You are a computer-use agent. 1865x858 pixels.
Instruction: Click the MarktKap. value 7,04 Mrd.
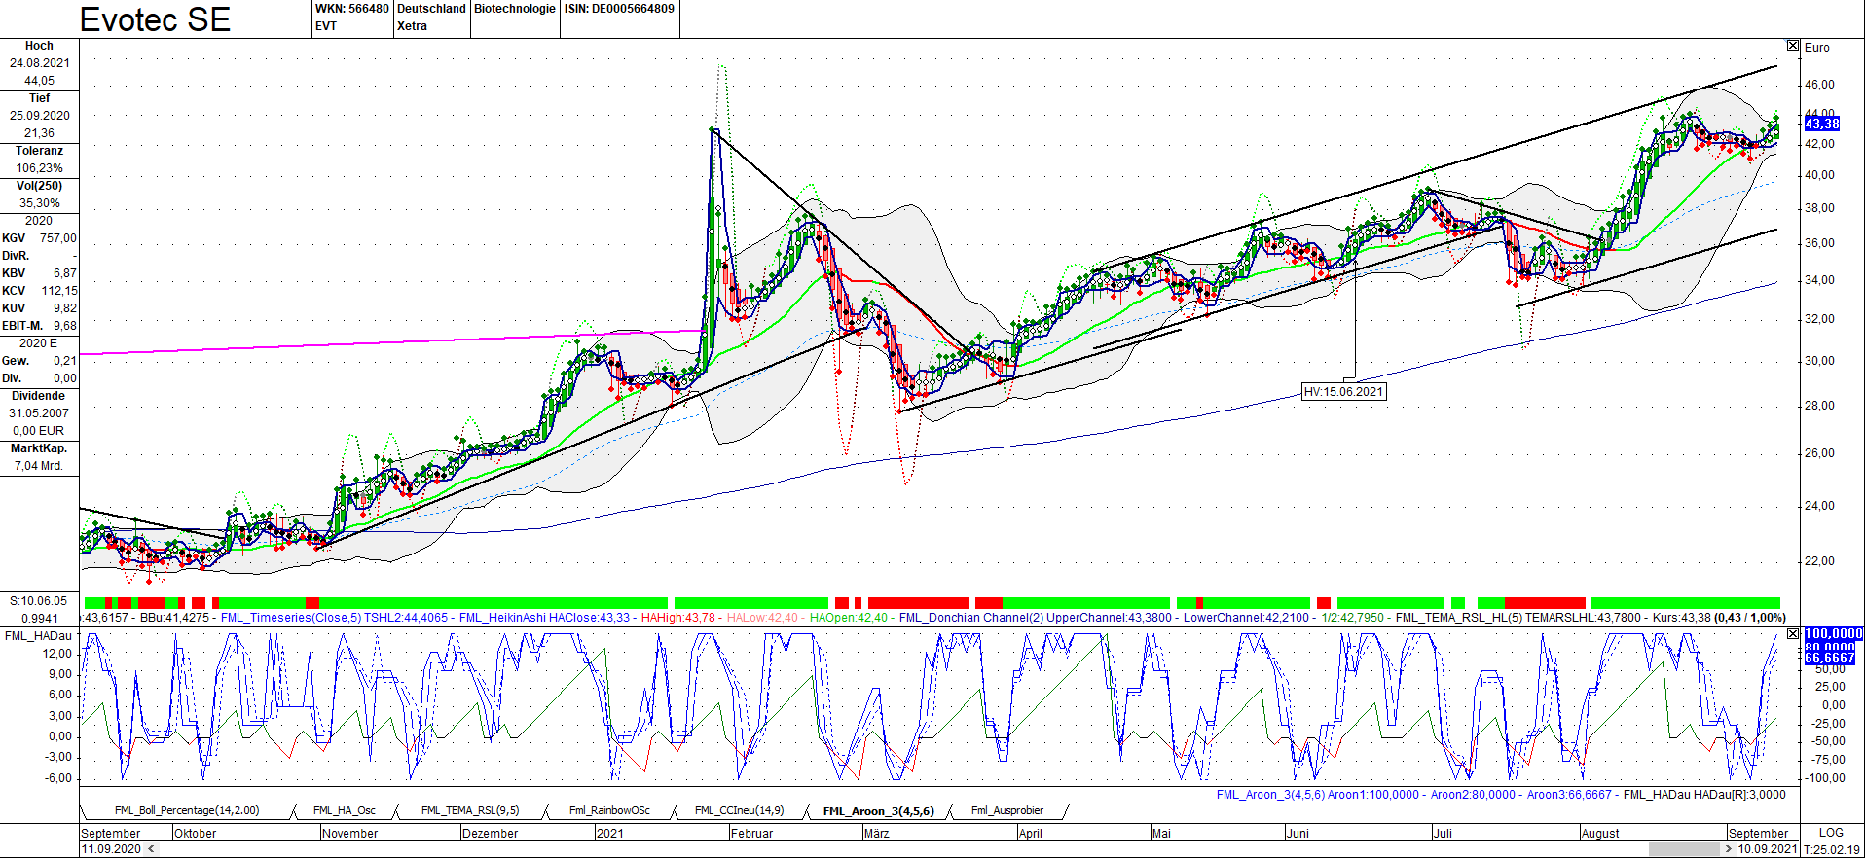(39, 466)
